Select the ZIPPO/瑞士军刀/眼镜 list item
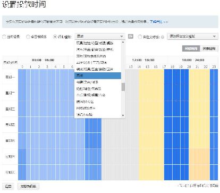The width and height of the screenshot is (220, 193). coord(98,63)
